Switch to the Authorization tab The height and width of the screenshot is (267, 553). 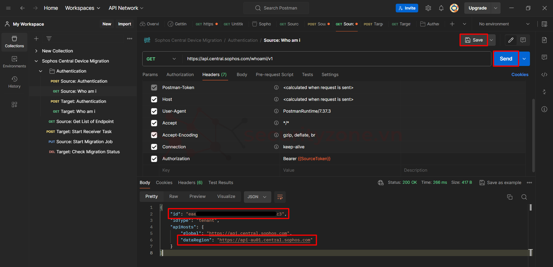click(180, 75)
